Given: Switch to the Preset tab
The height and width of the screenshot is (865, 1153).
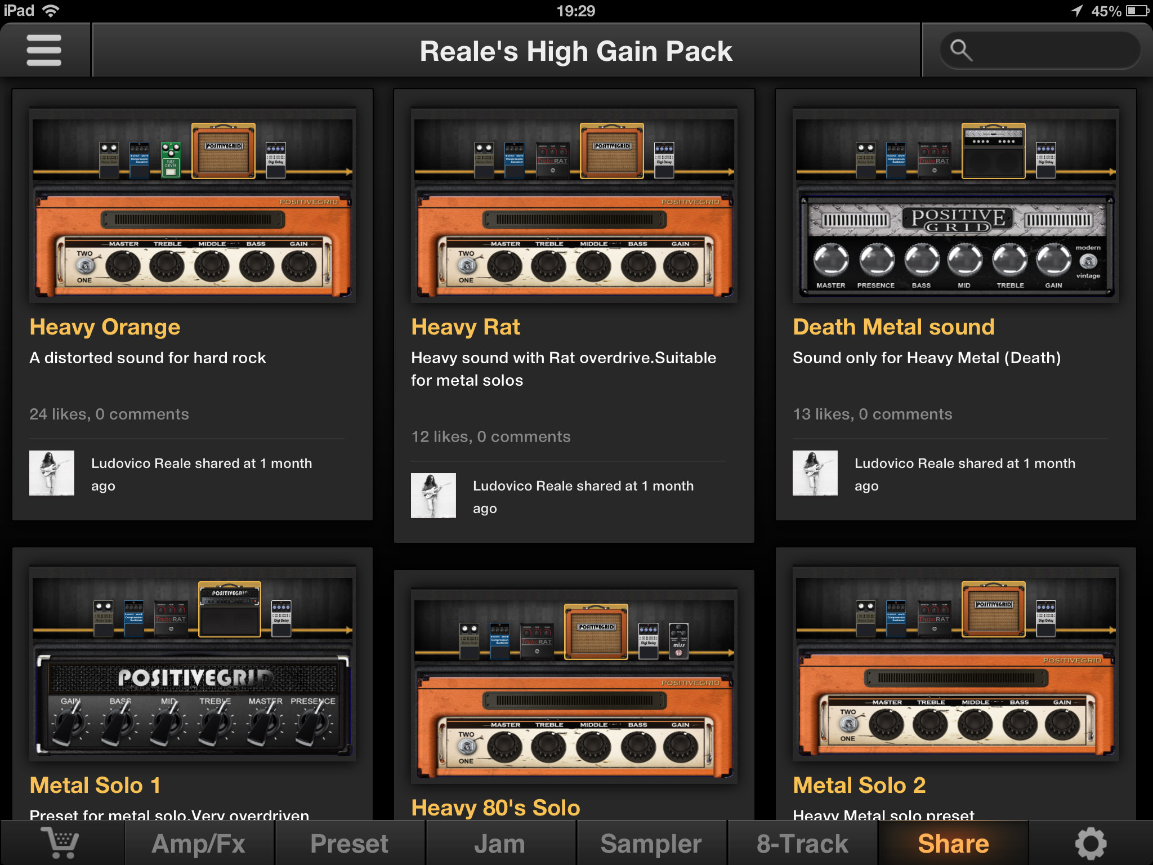Looking at the screenshot, I should [x=349, y=843].
